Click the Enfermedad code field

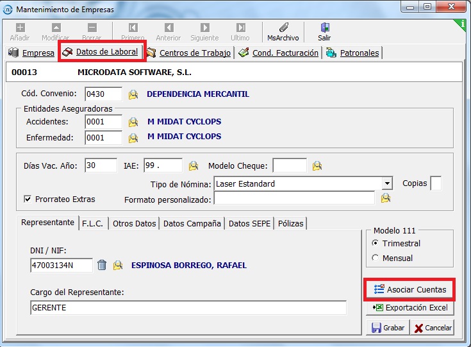103,138
